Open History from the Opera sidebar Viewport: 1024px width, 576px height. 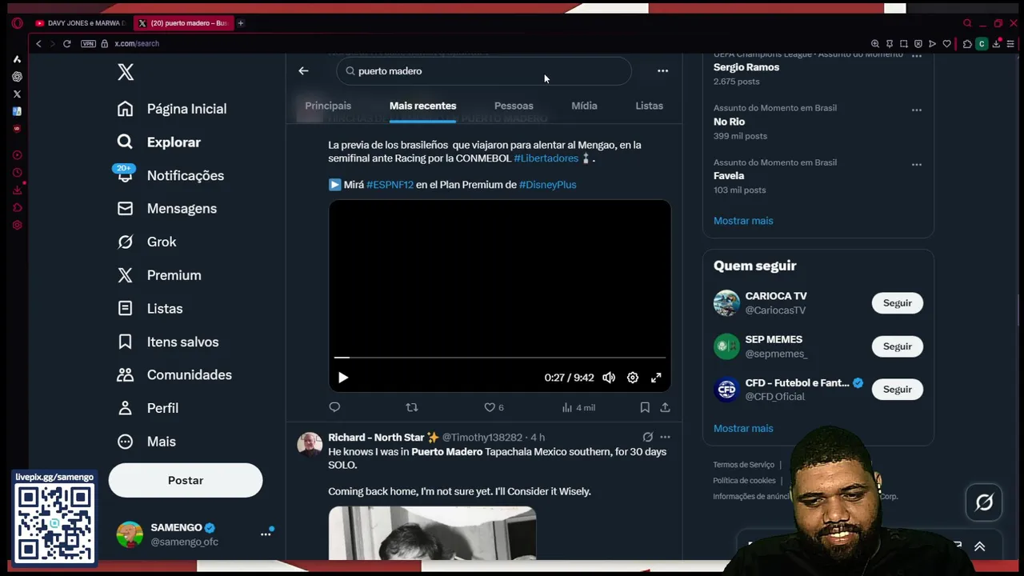(17, 173)
